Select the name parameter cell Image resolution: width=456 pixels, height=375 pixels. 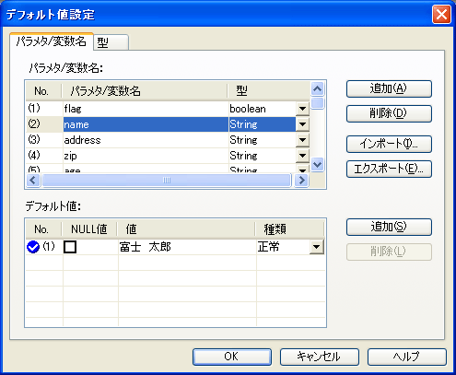(146, 124)
